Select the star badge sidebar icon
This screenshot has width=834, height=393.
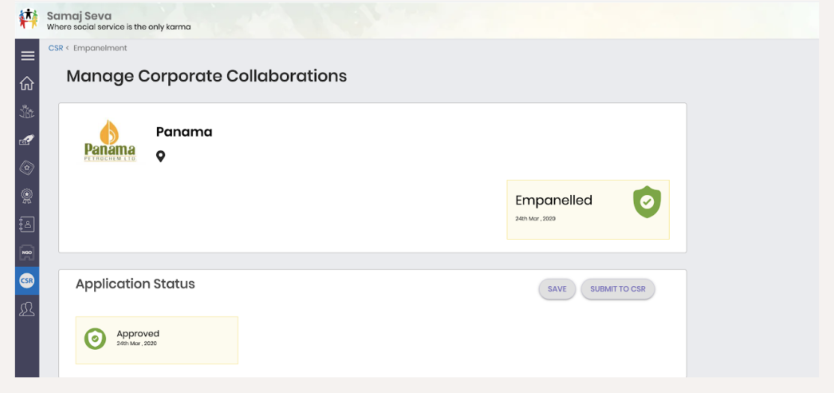27,168
